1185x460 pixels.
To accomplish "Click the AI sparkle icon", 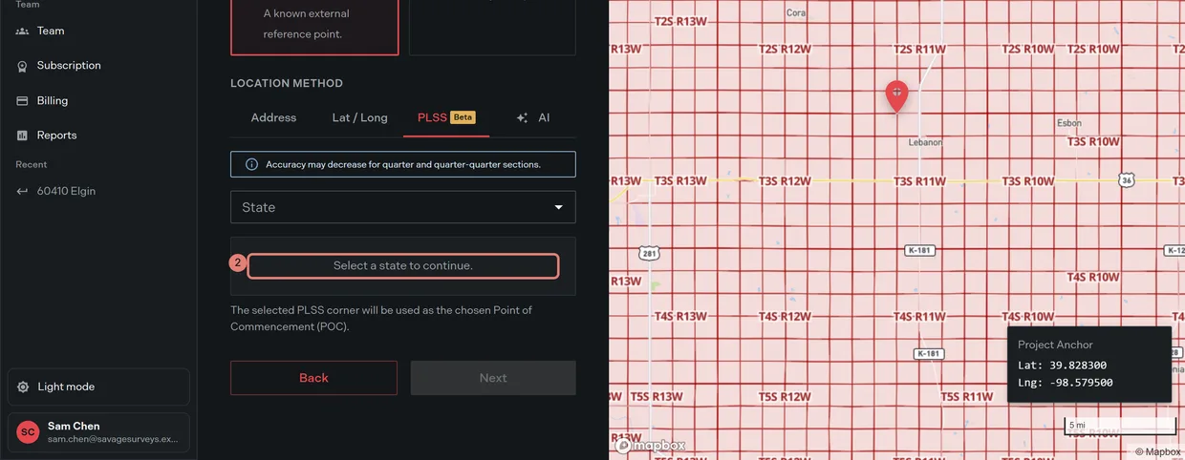I will tap(522, 118).
